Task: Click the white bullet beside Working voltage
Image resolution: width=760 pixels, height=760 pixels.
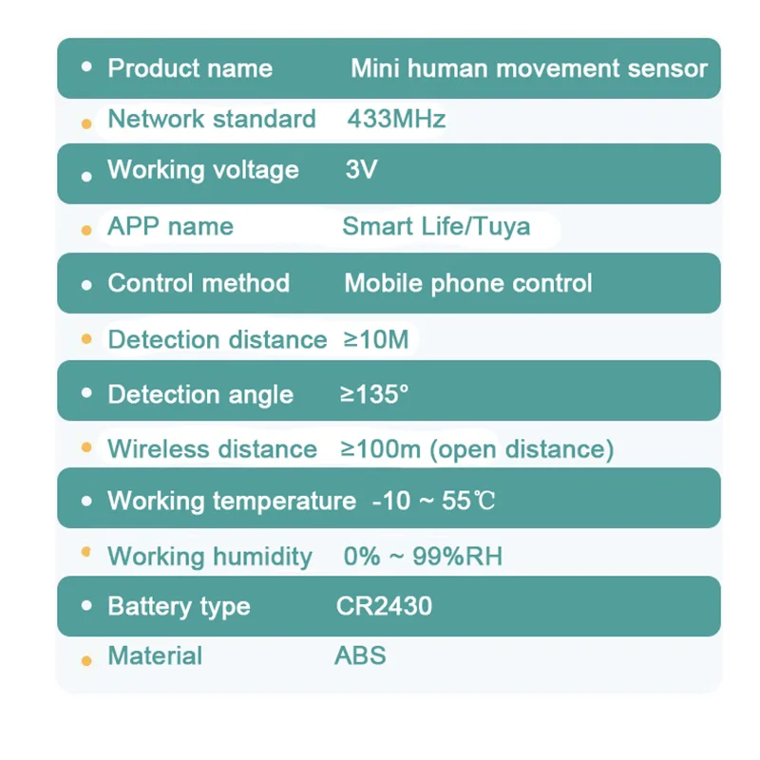Action: coord(87,176)
